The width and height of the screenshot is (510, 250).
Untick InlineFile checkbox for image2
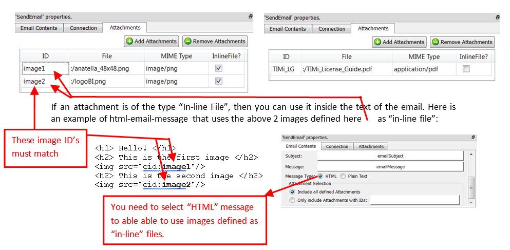219,81
